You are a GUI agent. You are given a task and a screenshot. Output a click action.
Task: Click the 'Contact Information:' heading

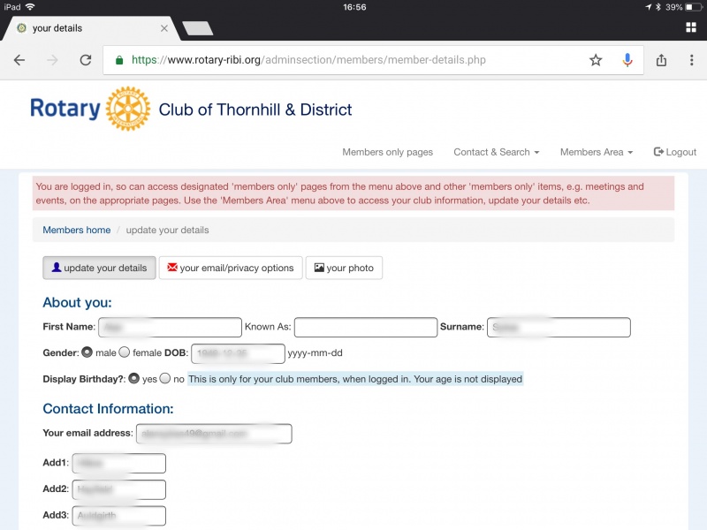coord(108,409)
